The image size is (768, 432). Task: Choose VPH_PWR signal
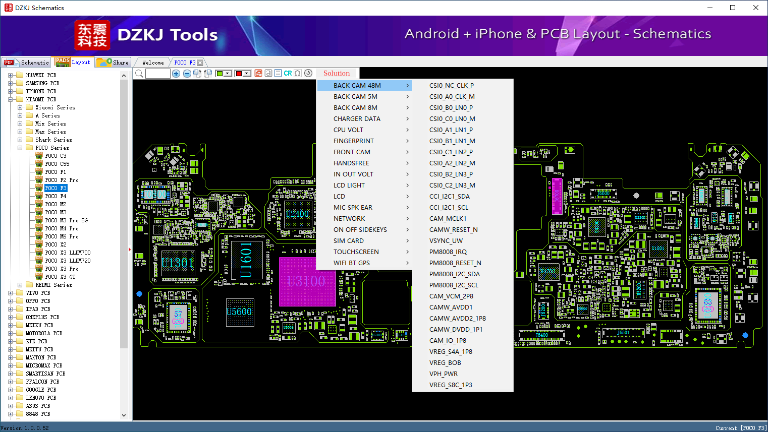[x=463, y=374]
